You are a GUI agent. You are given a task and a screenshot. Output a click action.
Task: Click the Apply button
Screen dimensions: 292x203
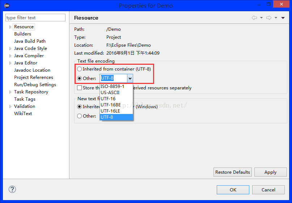(270, 172)
